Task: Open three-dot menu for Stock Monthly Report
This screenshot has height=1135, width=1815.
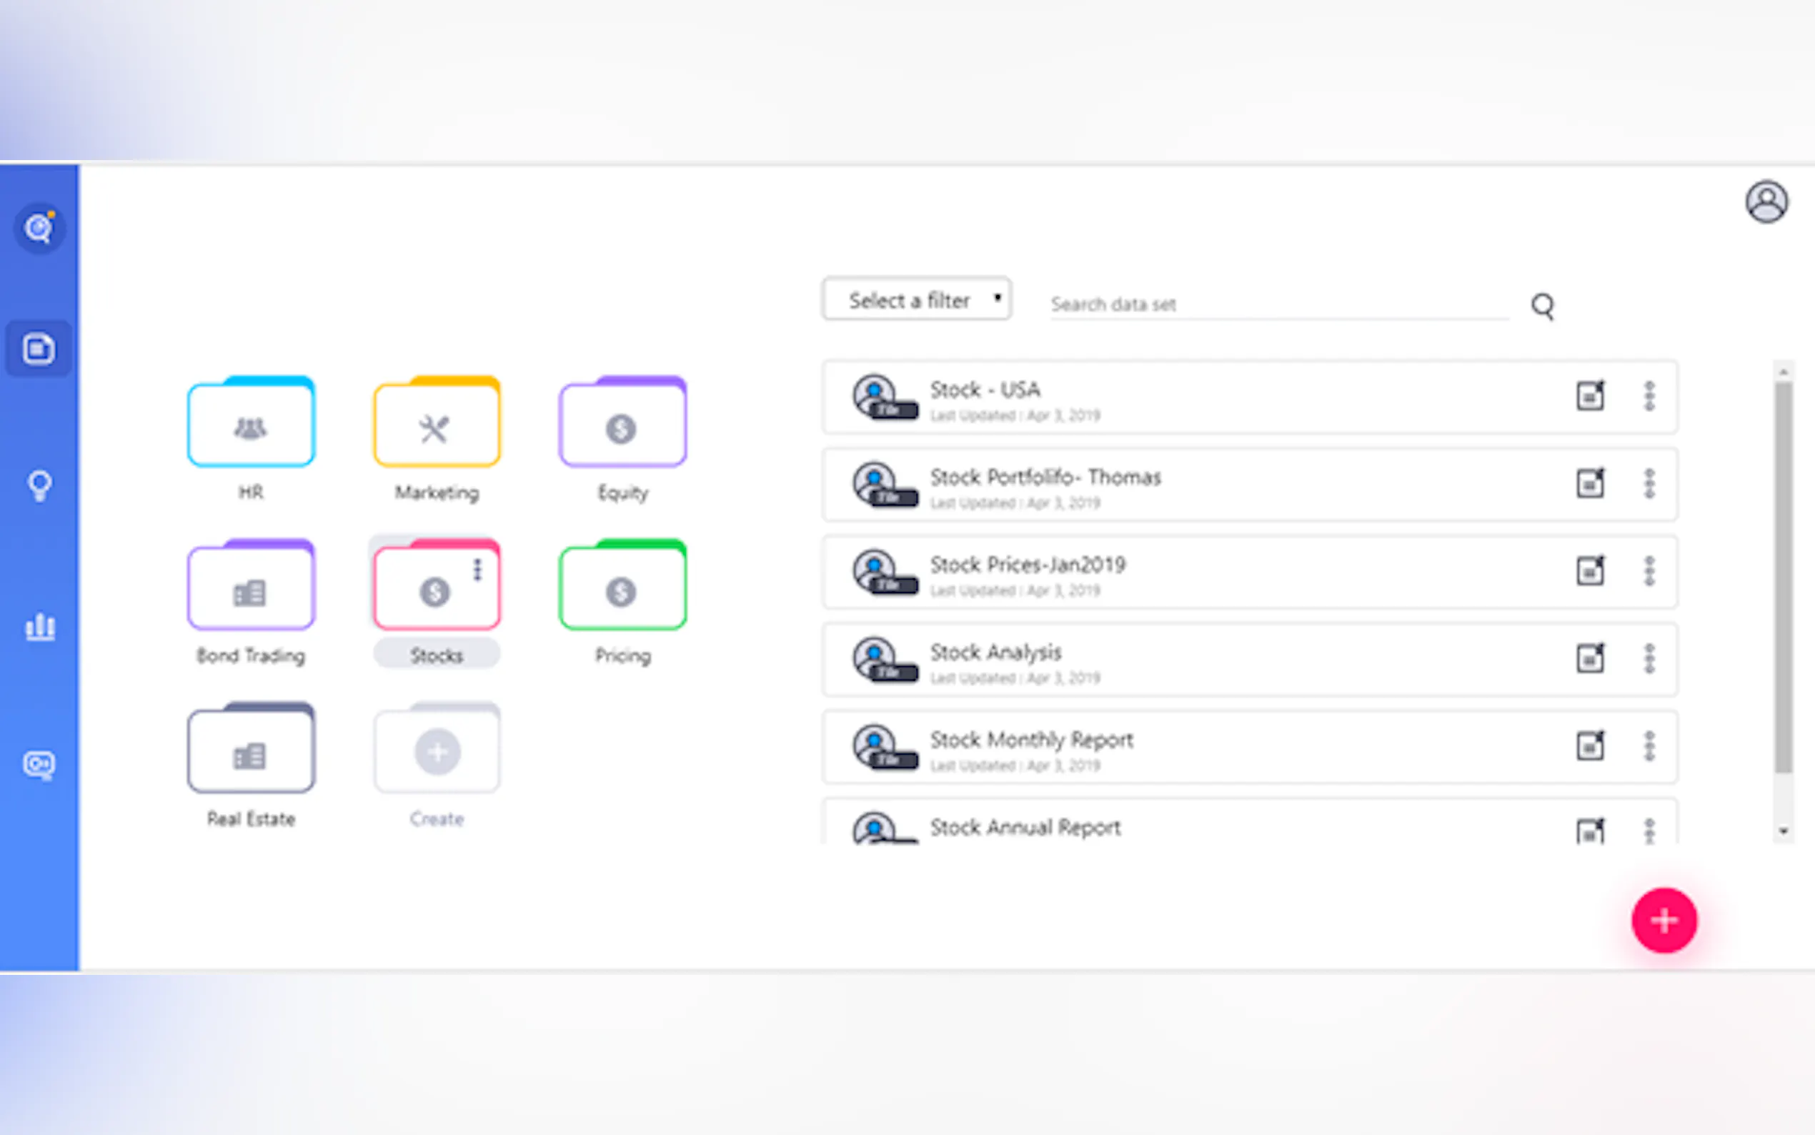Action: point(1649,746)
